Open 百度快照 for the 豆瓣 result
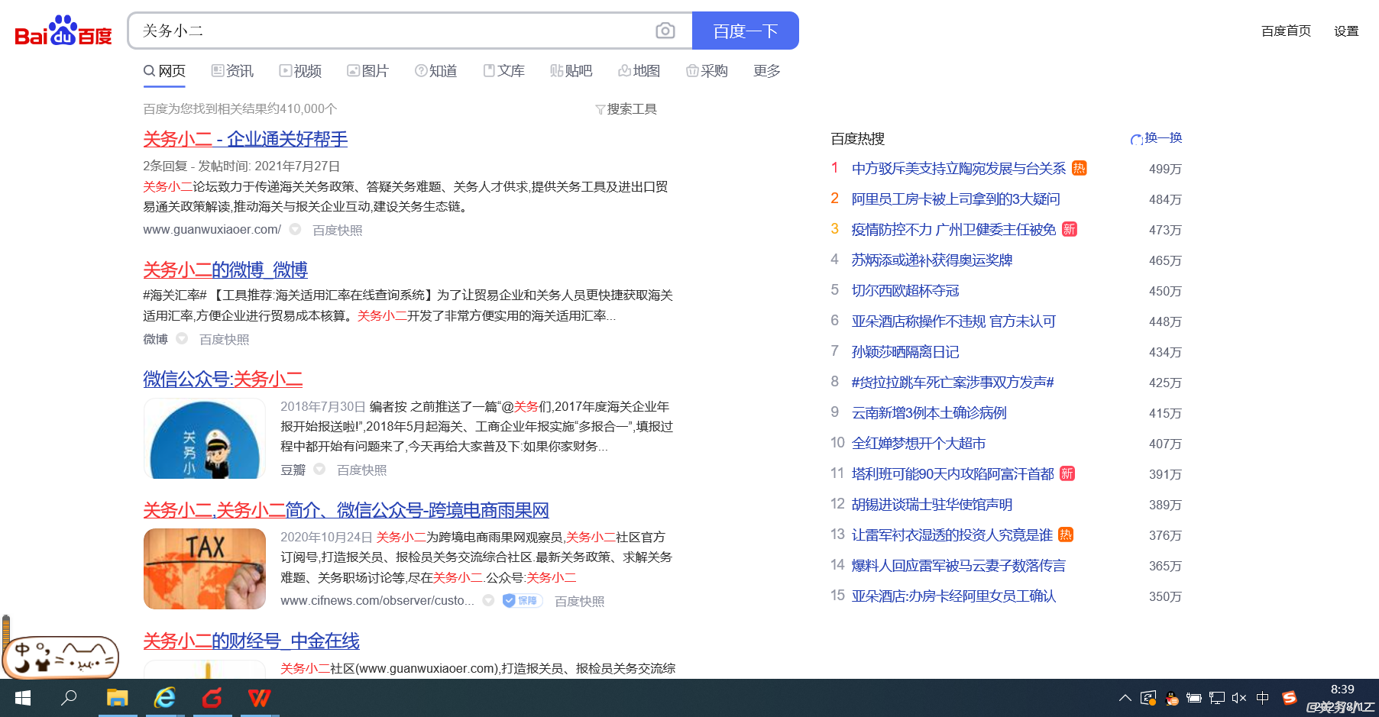The width and height of the screenshot is (1379, 717). pos(362,470)
